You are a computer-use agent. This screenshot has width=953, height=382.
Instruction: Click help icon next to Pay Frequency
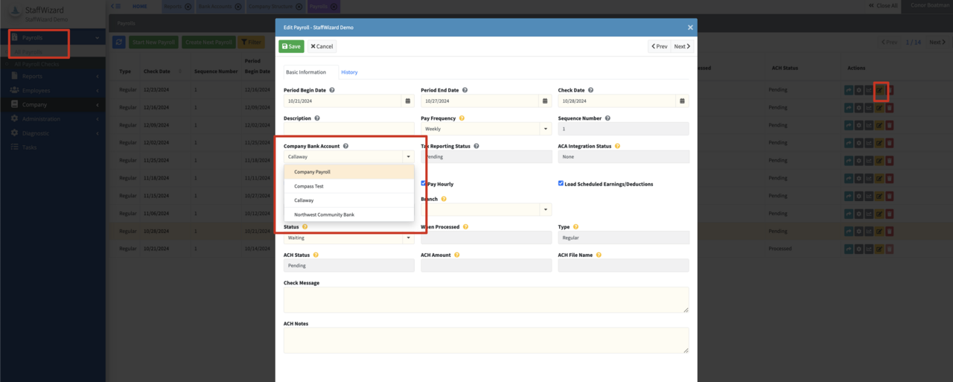point(462,118)
